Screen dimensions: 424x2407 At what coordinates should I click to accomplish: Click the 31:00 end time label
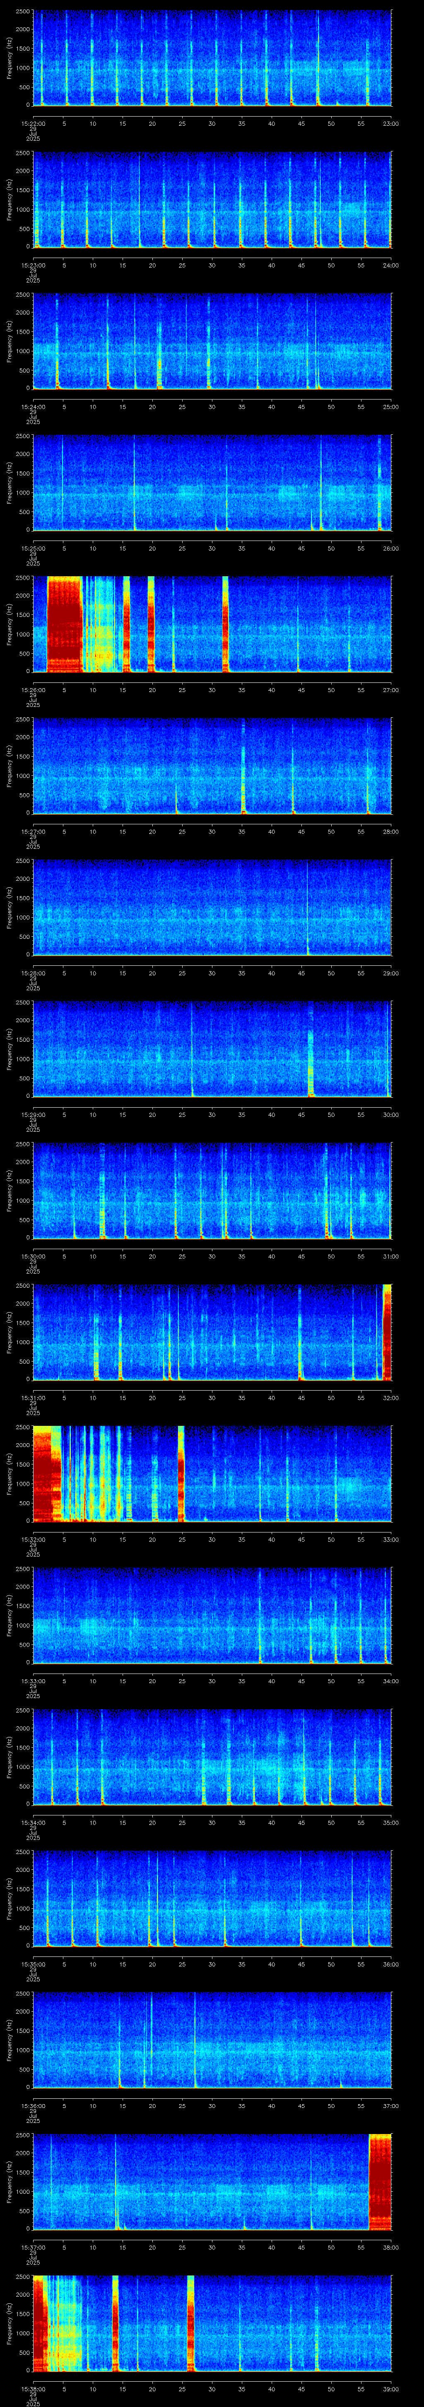click(x=390, y=1256)
